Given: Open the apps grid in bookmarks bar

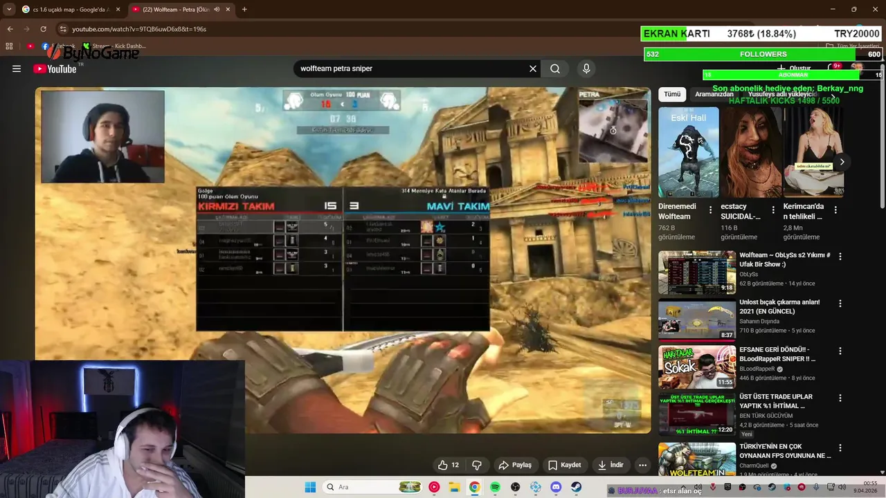Looking at the screenshot, I should (9, 46).
